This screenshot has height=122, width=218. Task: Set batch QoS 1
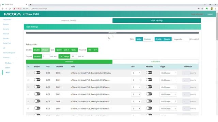pos(66,50)
